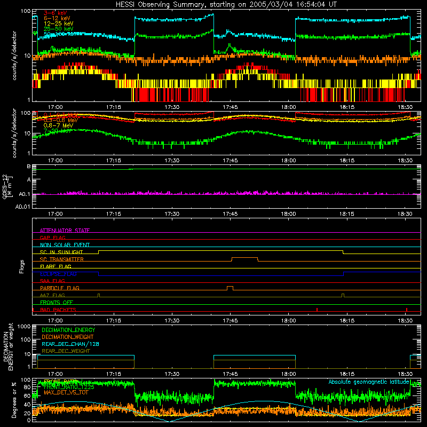The height and width of the screenshot is (427, 427).
Task: Select the orange 6-12 keV legend label
Action: coord(57,18)
